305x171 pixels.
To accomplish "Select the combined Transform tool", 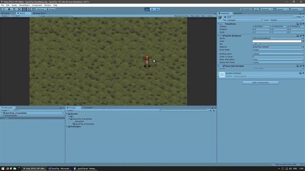I will [30, 9].
